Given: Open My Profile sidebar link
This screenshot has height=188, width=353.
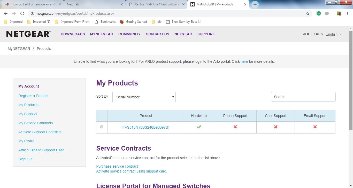Looking at the screenshot, I should coord(26,141).
